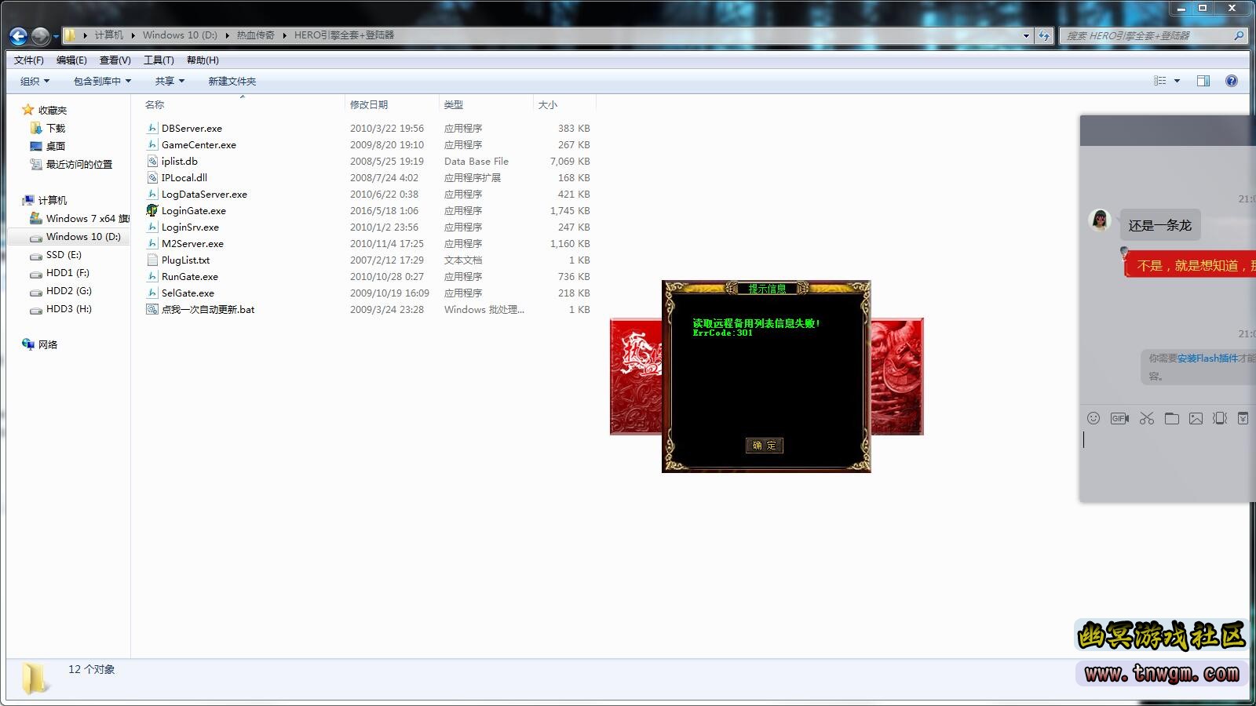Select GameCenter.exe file icon
This screenshot has height=706, width=1256.
(152, 144)
